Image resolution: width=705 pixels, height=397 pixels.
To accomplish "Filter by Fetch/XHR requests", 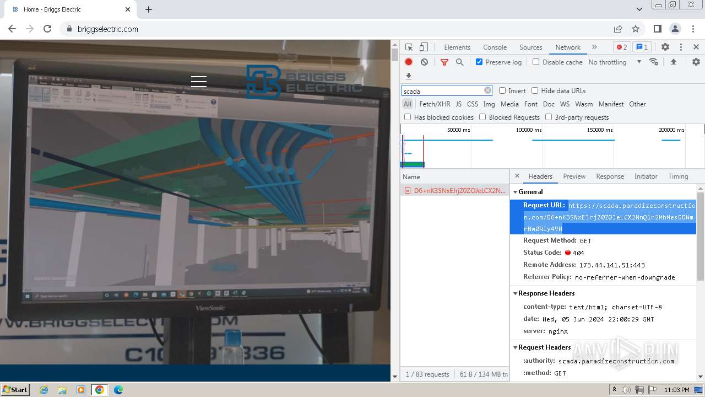I will [x=435, y=104].
